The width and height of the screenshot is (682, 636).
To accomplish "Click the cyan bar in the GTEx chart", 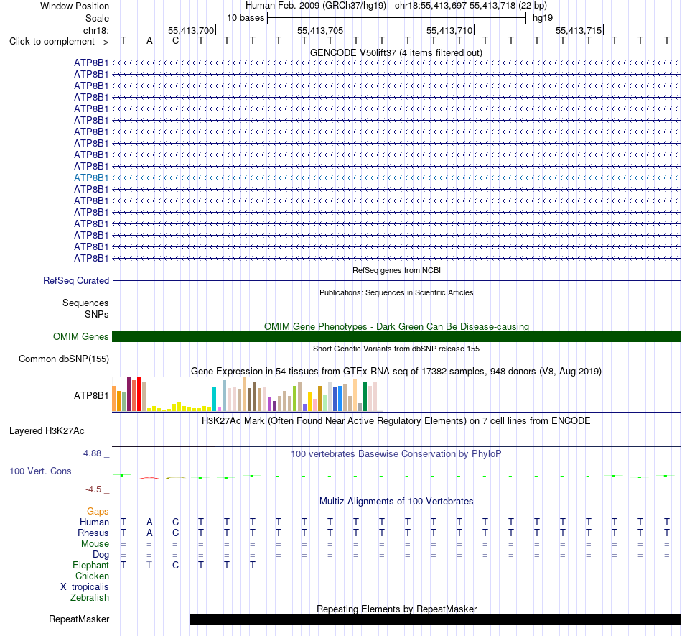I will [x=214, y=399].
